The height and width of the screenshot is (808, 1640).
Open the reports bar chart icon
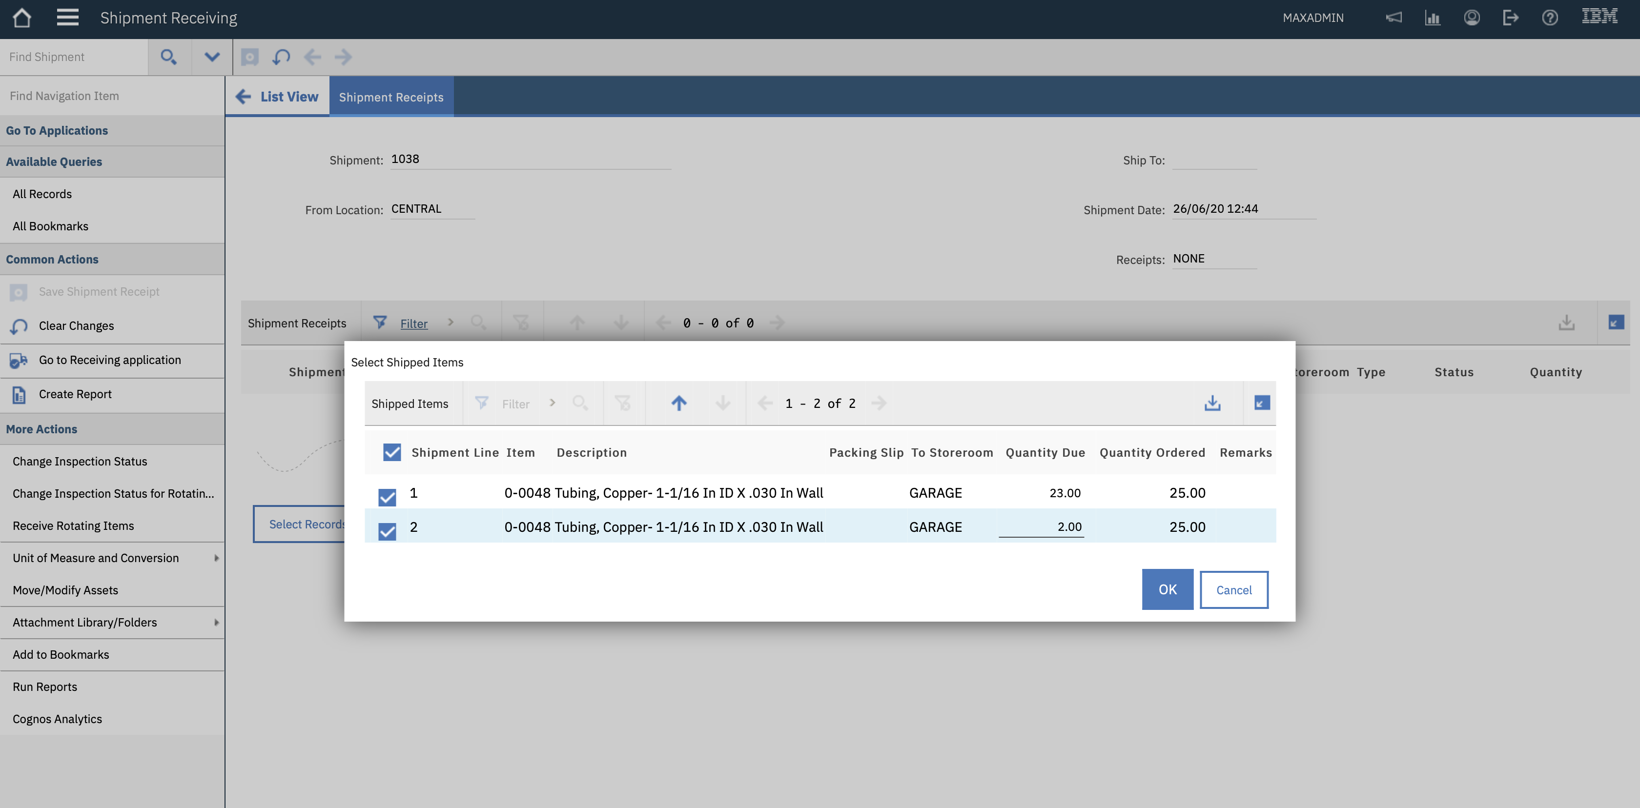(x=1433, y=18)
